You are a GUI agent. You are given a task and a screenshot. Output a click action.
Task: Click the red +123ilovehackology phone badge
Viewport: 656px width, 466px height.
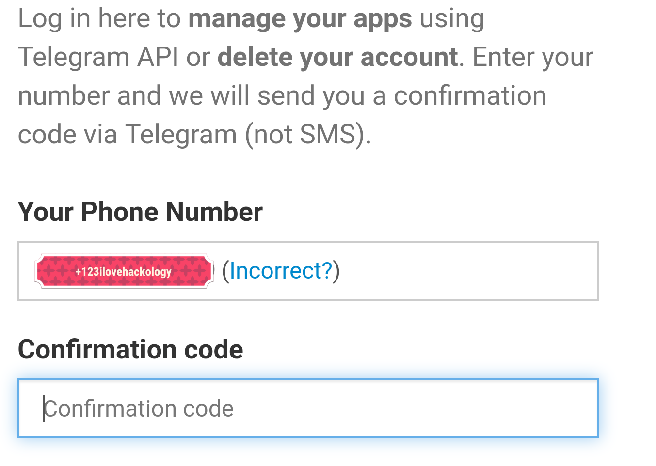(124, 271)
